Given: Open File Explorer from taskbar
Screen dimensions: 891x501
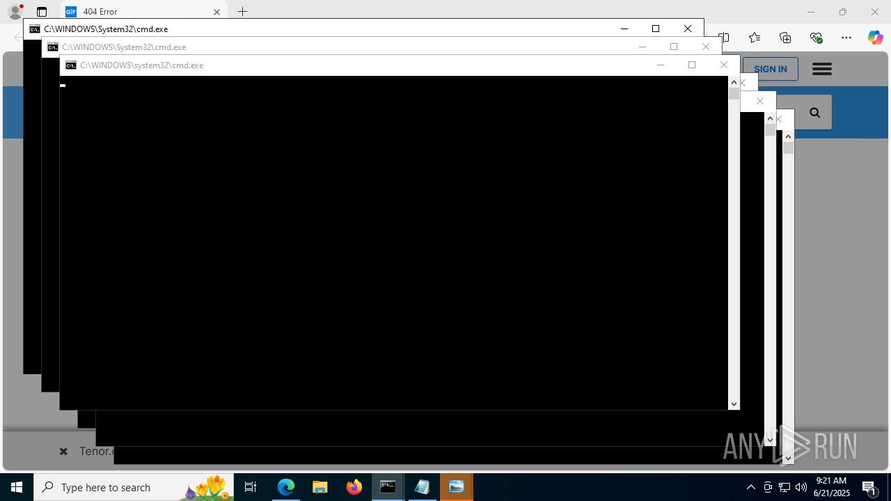Looking at the screenshot, I should pyautogui.click(x=320, y=487).
